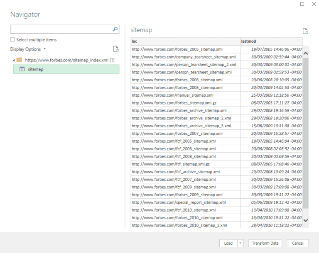
Task: Cancel the Navigator dialog
Action: 298,243
